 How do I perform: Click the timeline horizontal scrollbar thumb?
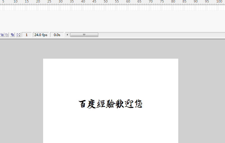pos(84,35)
